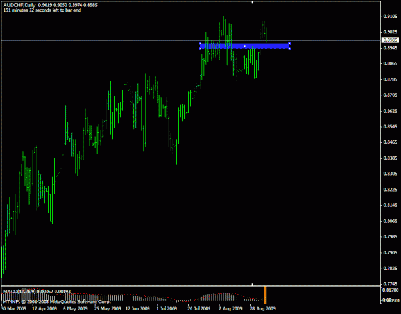Click the 17 Apr 2009 date label

(44, 309)
